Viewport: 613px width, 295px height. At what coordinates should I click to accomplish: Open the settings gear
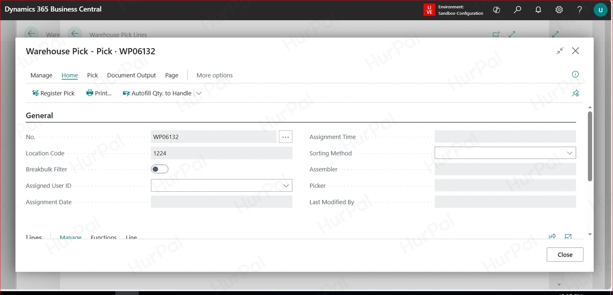point(559,10)
